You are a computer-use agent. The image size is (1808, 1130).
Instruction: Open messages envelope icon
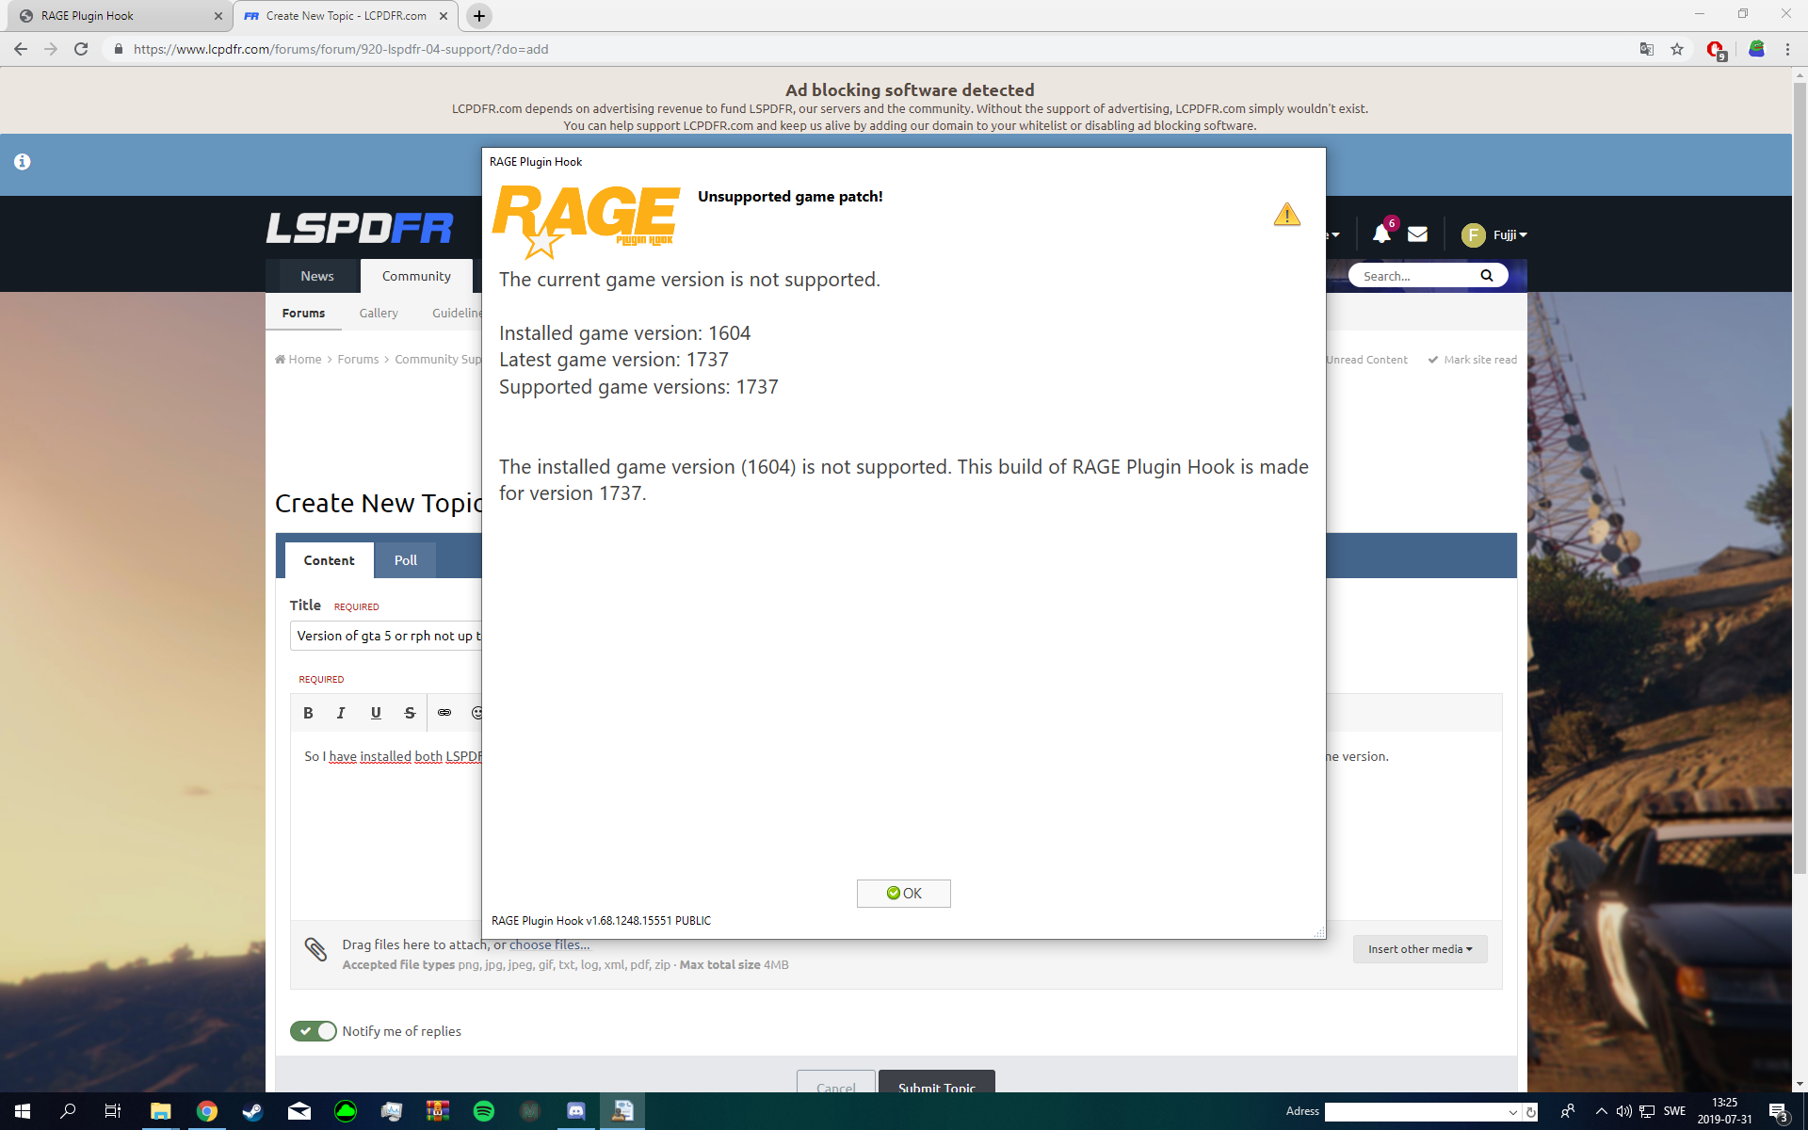(x=1417, y=234)
